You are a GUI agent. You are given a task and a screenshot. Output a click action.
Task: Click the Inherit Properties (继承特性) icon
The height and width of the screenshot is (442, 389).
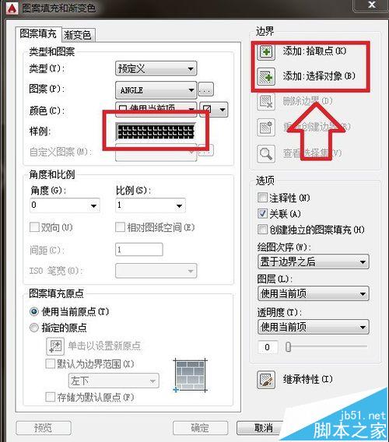(x=266, y=380)
